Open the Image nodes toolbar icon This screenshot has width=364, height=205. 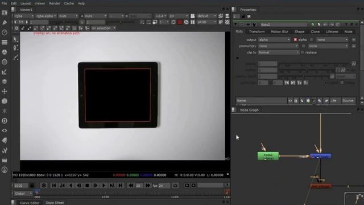click(5, 13)
